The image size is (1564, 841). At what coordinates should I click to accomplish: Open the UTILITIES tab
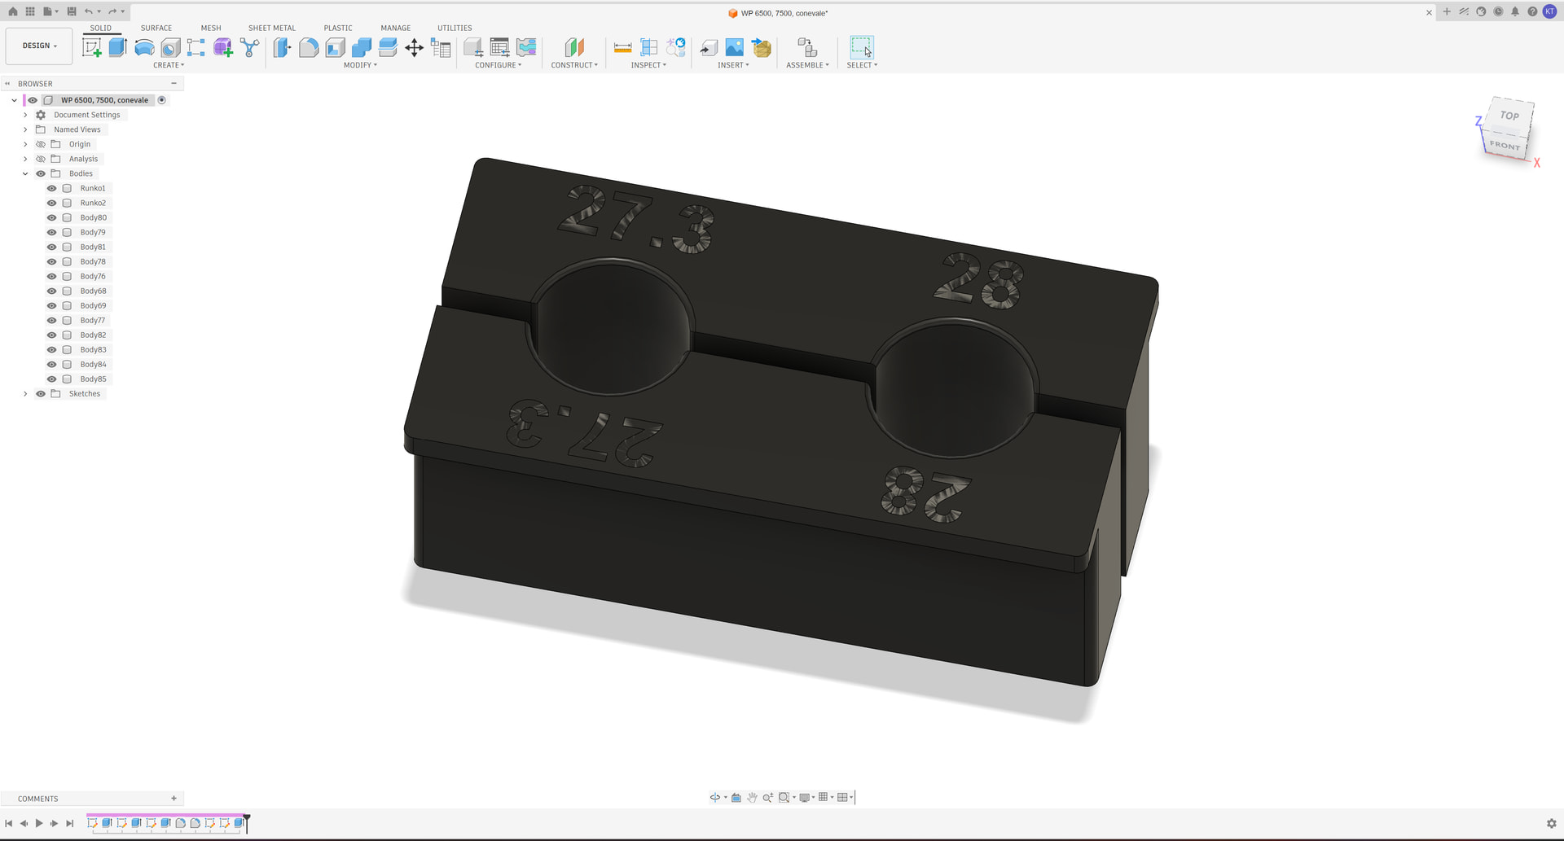coord(455,28)
